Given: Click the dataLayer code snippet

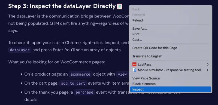Looking at the screenshot, I should coord(20,50).
